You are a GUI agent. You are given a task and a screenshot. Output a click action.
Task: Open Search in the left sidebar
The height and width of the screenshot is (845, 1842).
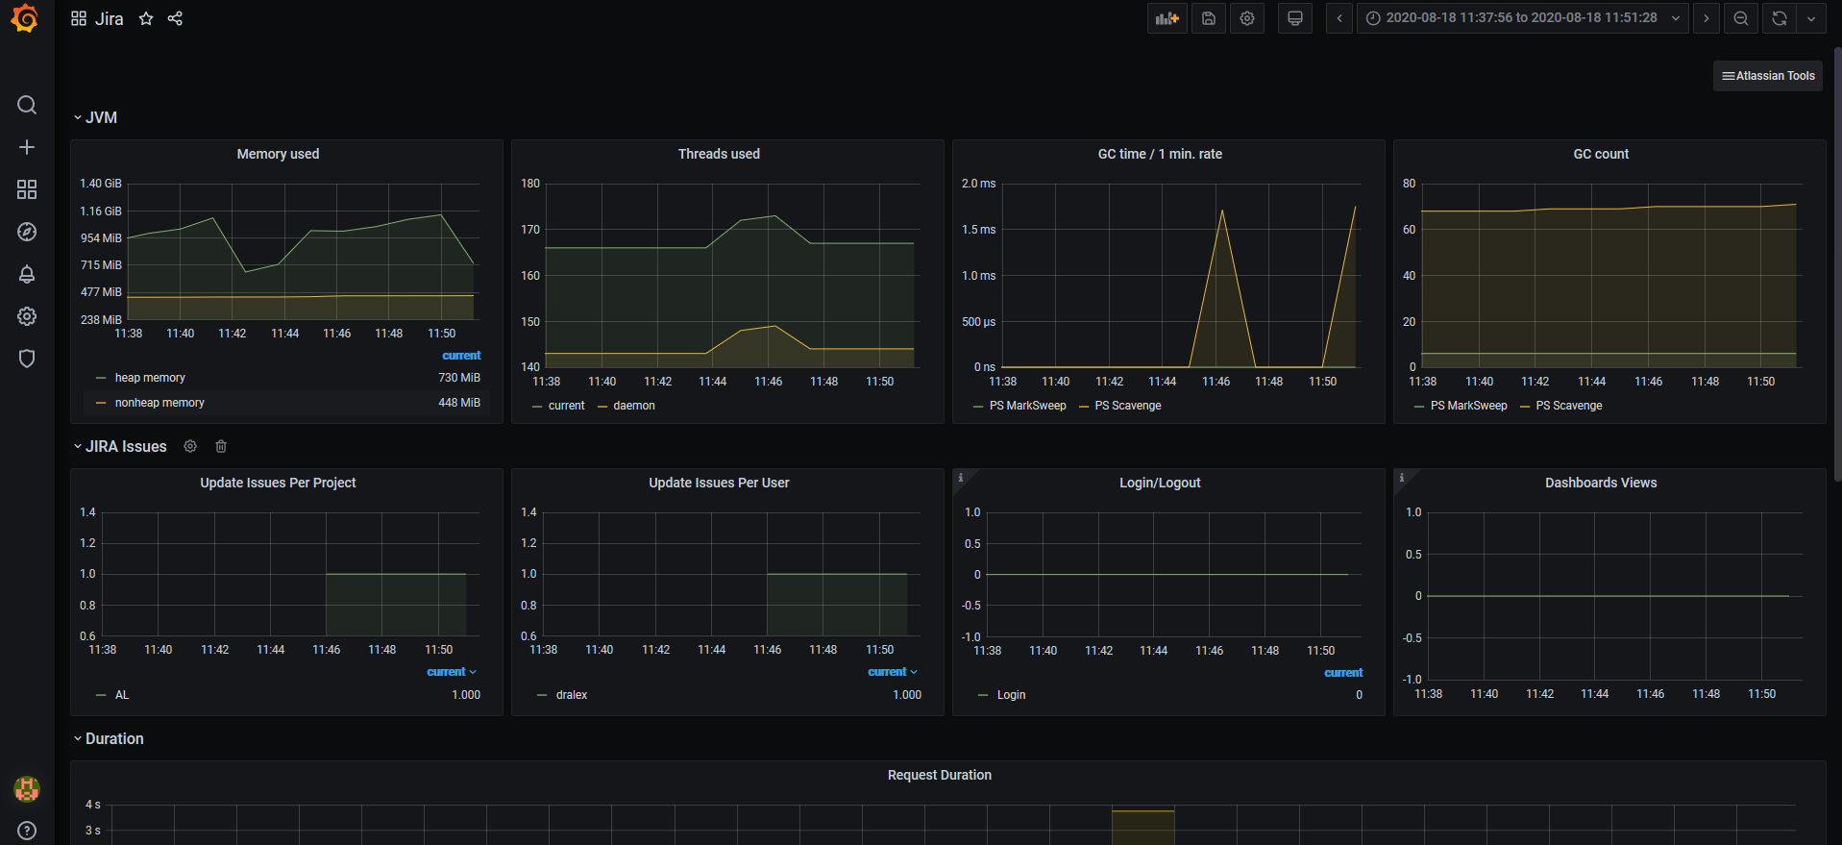(27, 105)
